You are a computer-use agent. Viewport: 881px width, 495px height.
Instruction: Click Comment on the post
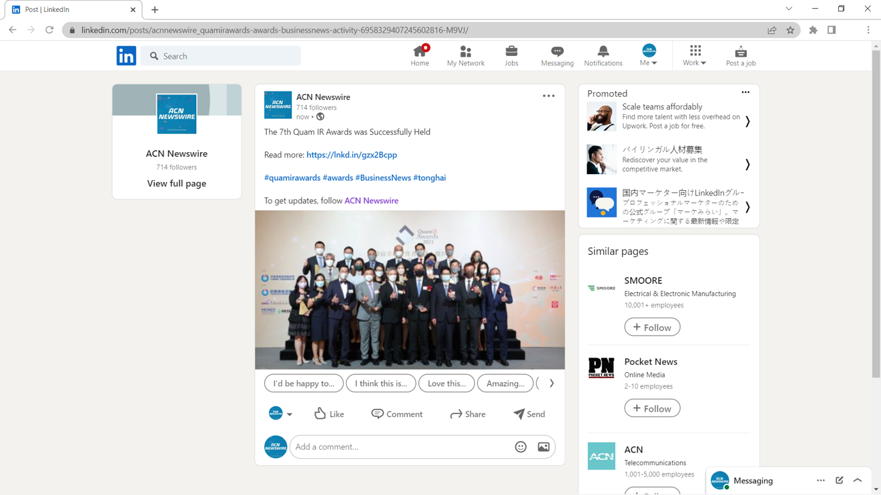pyautogui.click(x=397, y=414)
